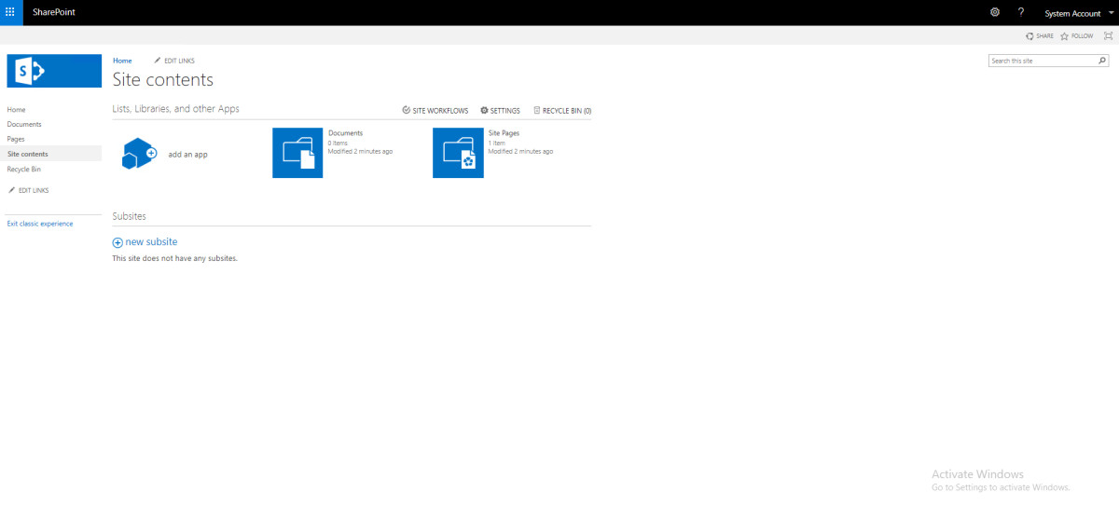The height and width of the screenshot is (519, 1119).
Task: Open site SETTINGS link
Action: 501,110
